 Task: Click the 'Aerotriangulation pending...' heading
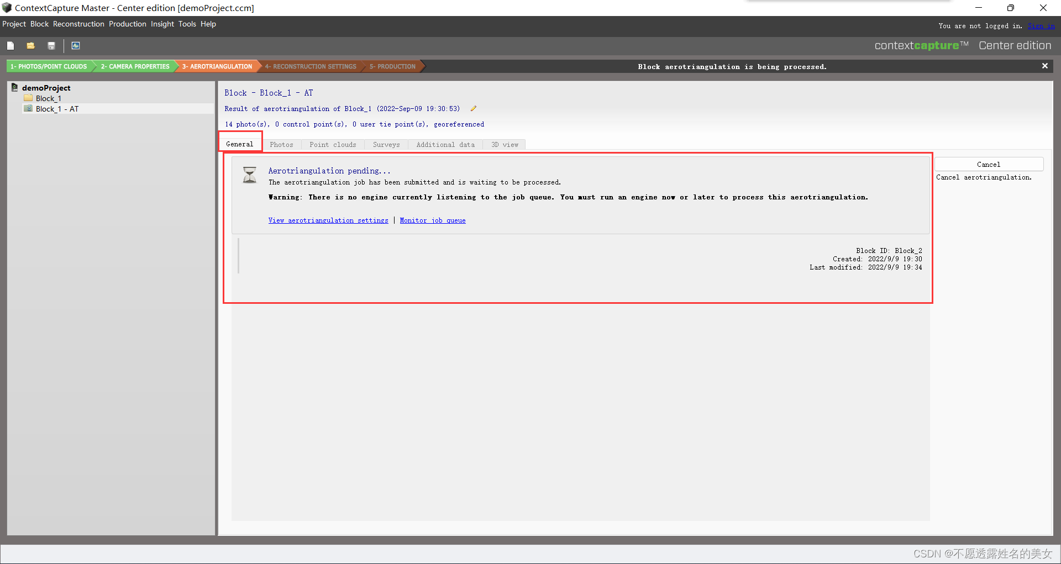click(329, 171)
